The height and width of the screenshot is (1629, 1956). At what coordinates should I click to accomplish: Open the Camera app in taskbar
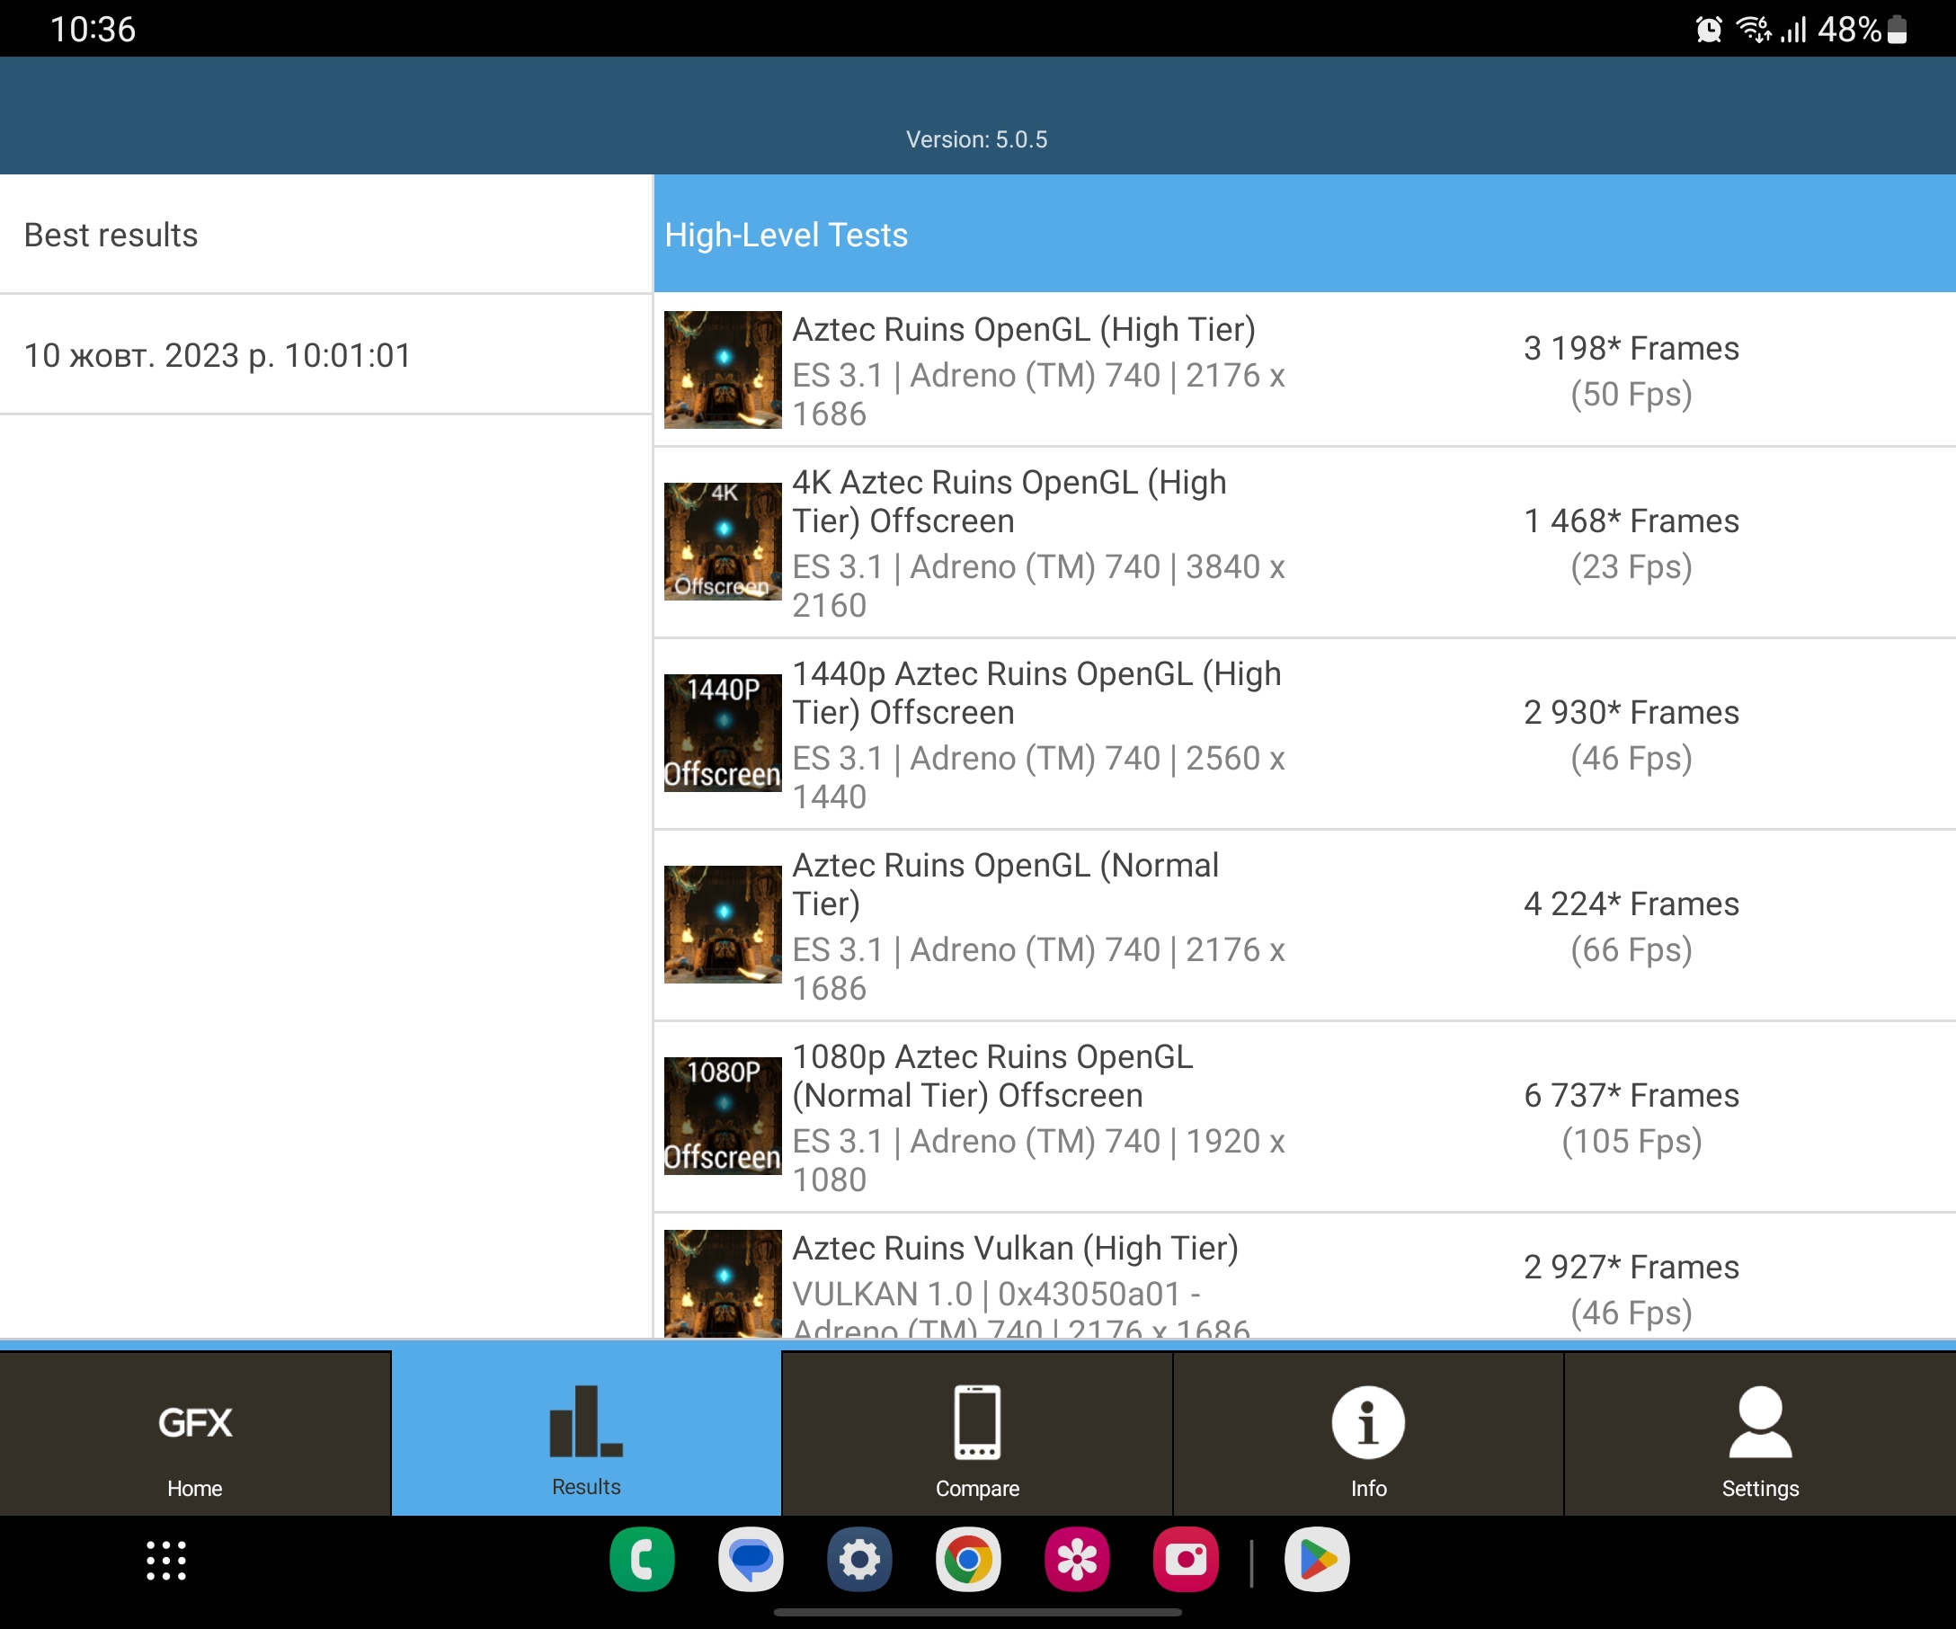tap(1186, 1560)
